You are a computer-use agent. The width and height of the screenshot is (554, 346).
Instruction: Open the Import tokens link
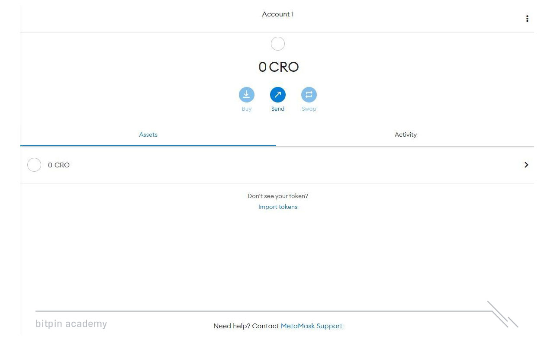(x=278, y=207)
